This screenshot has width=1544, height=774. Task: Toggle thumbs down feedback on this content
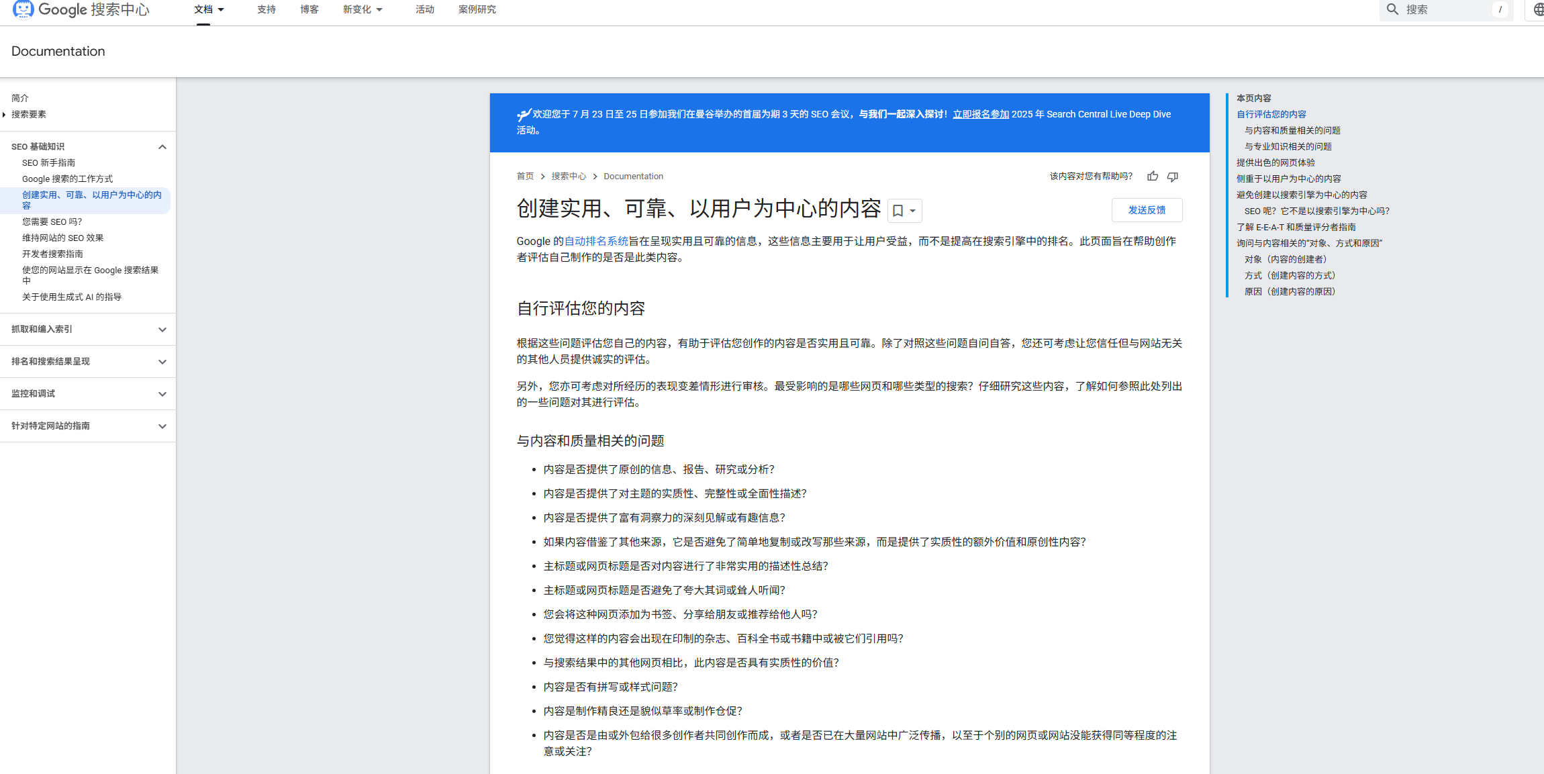click(x=1172, y=176)
